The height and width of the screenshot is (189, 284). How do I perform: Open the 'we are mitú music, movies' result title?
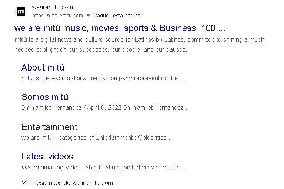coord(119,28)
